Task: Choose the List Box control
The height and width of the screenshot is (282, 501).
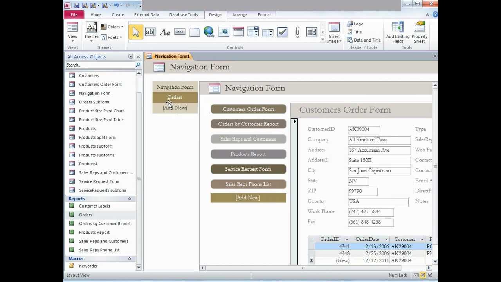Action: coord(268,32)
